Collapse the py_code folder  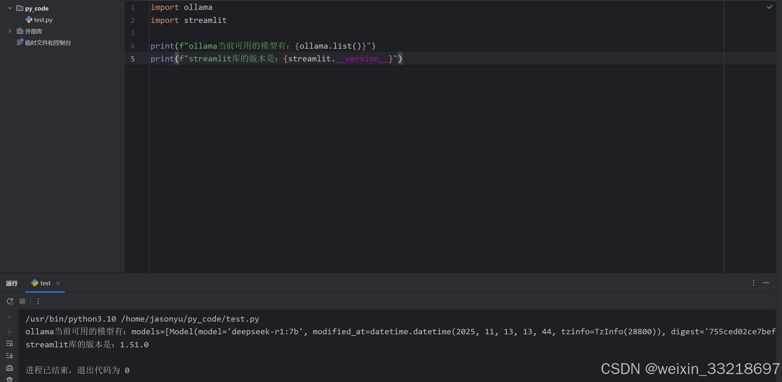pos(10,8)
